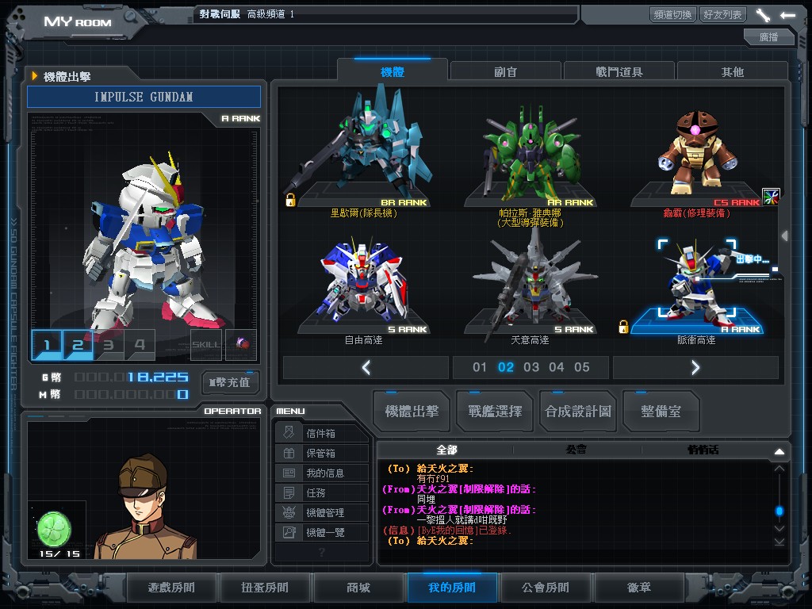Click the 機體出擊 sortie button
This screenshot has width=812, height=609.
tap(412, 412)
